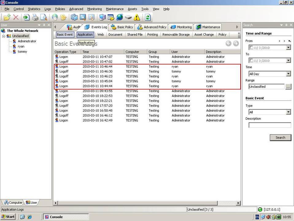
Task: Click the globe network toolbar icon
Action: click(120, 17)
